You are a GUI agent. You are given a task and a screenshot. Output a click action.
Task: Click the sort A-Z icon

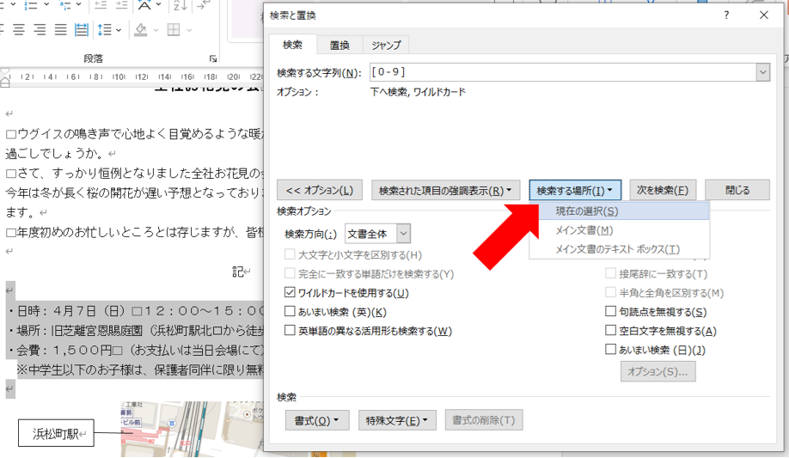179,5
